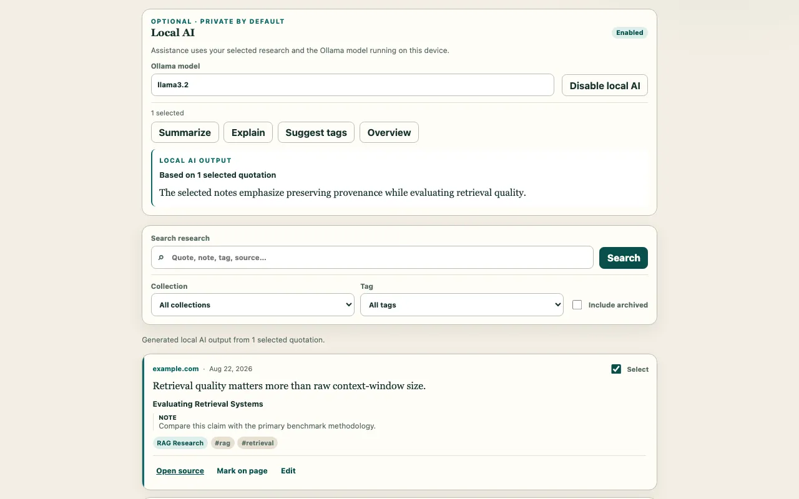Click the search magnifier icon

click(x=161, y=258)
